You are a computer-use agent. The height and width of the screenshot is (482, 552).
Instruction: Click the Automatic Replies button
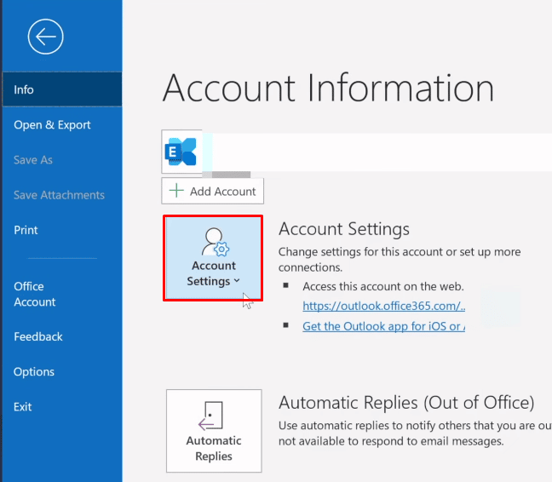click(x=214, y=431)
